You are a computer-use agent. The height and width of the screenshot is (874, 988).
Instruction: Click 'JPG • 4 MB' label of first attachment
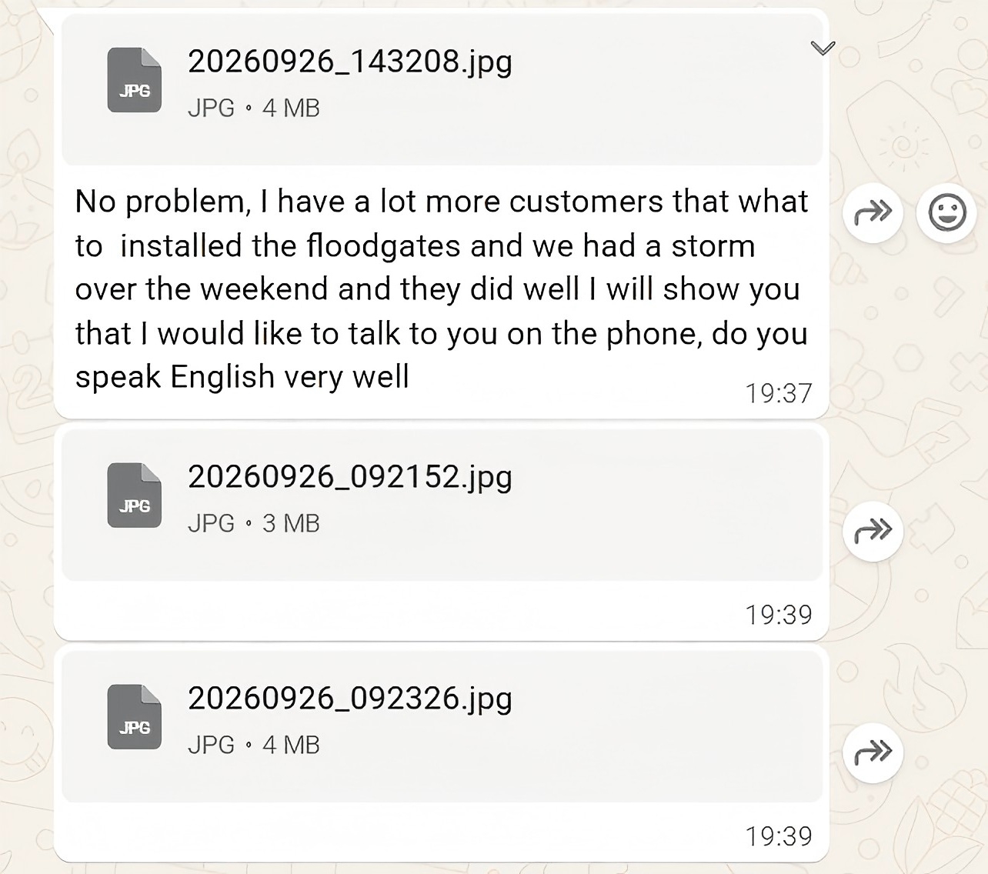[x=254, y=108]
